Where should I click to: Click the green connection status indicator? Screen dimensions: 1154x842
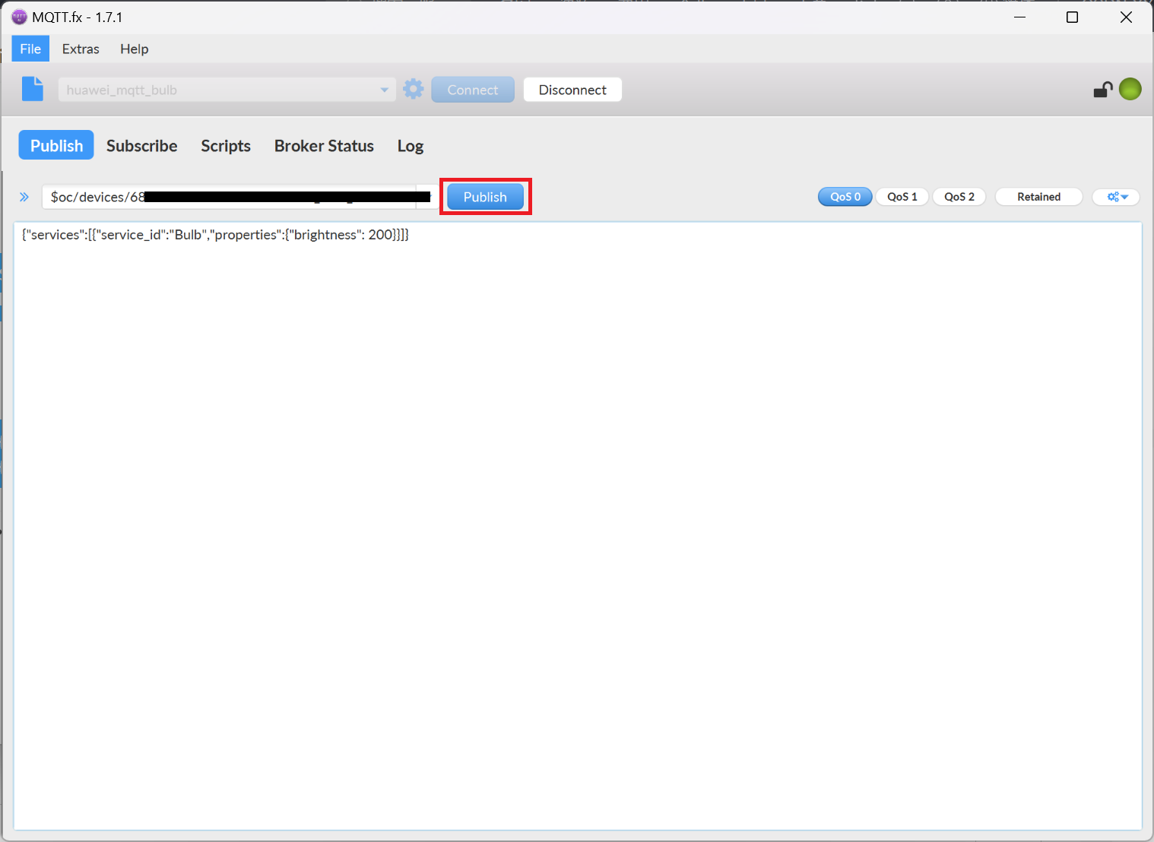coord(1130,89)
